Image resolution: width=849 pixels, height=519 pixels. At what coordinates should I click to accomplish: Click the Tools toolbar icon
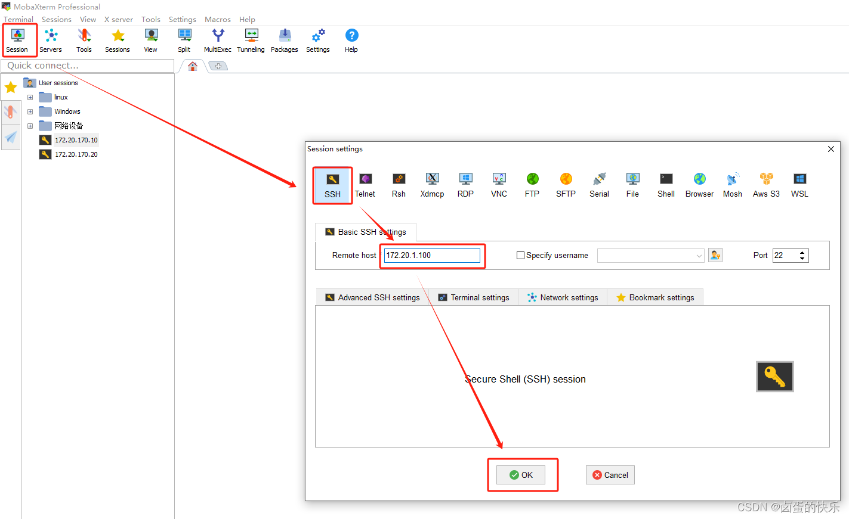click(x=84, y=41)
